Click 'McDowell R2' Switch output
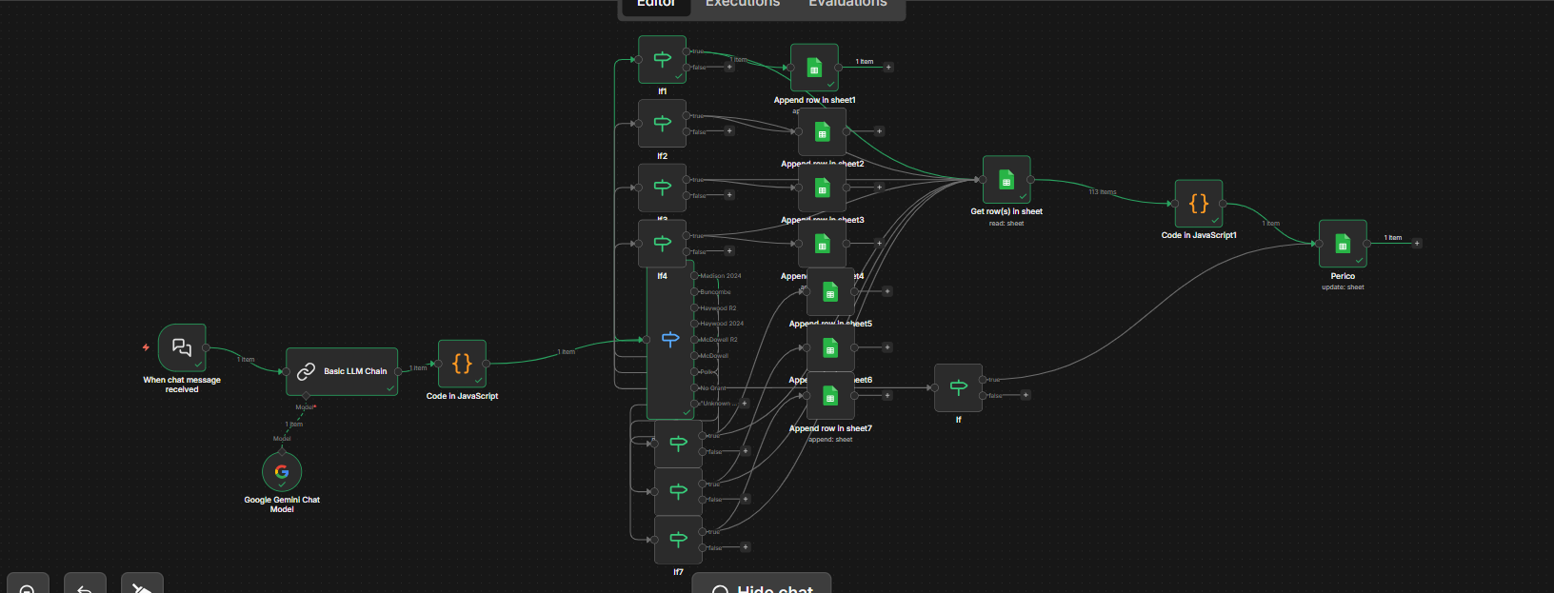Viewport: 1554px width, 593px height. click(x=696, y=340)
